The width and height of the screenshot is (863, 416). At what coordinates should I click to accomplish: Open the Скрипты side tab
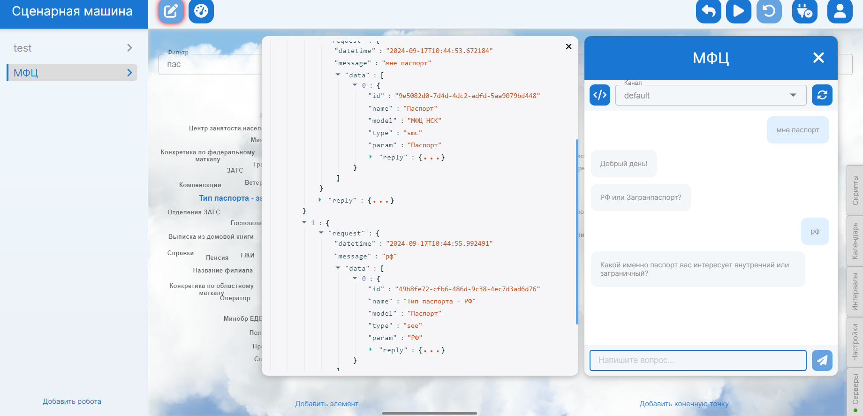tap(855, 190)
